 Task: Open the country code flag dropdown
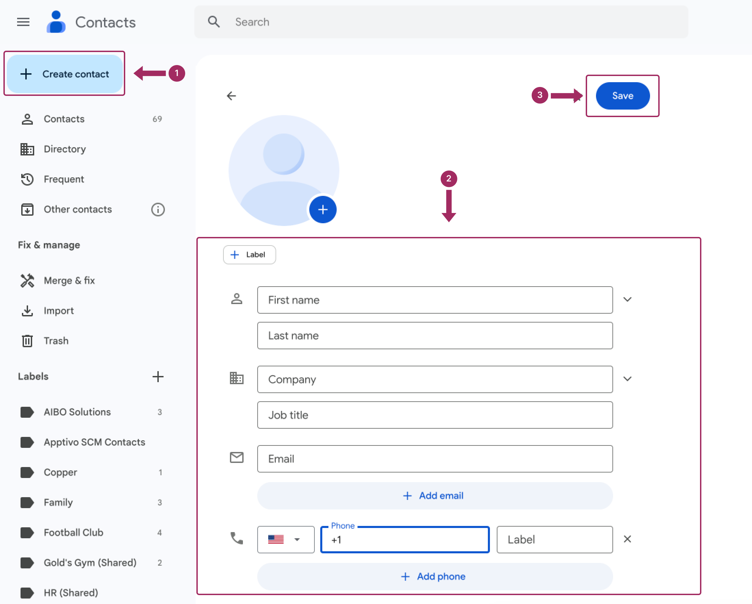tap(286, 540)
